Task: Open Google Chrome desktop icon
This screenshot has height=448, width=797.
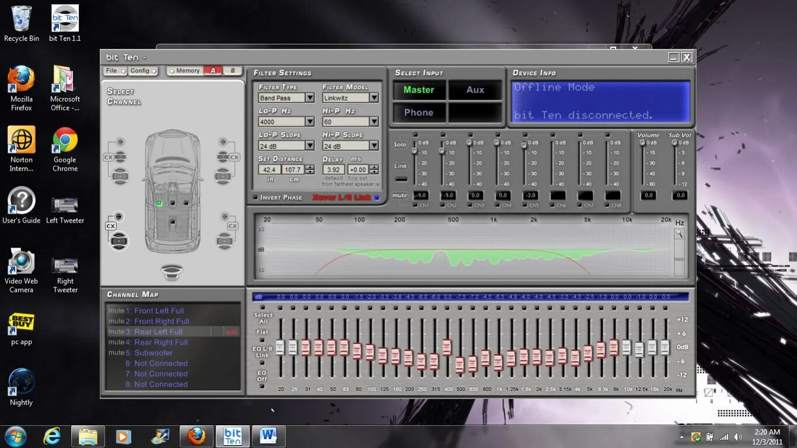Action: tap(65, 150)
